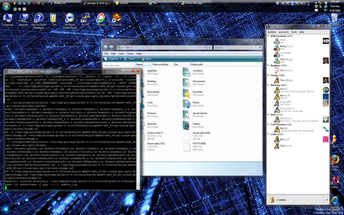Click the Explorer search box
344x215 pixels.
coord(235,48)
